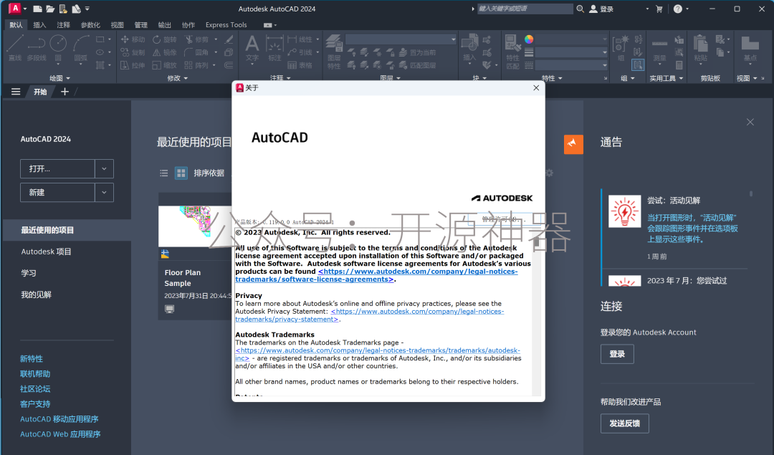
Task: Open the Annotate (注释) ribbon tab
Action: [63, 24]
